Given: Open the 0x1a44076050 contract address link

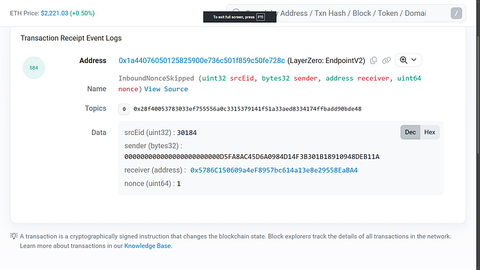Looking at the screenshot, I should point(202,60).
